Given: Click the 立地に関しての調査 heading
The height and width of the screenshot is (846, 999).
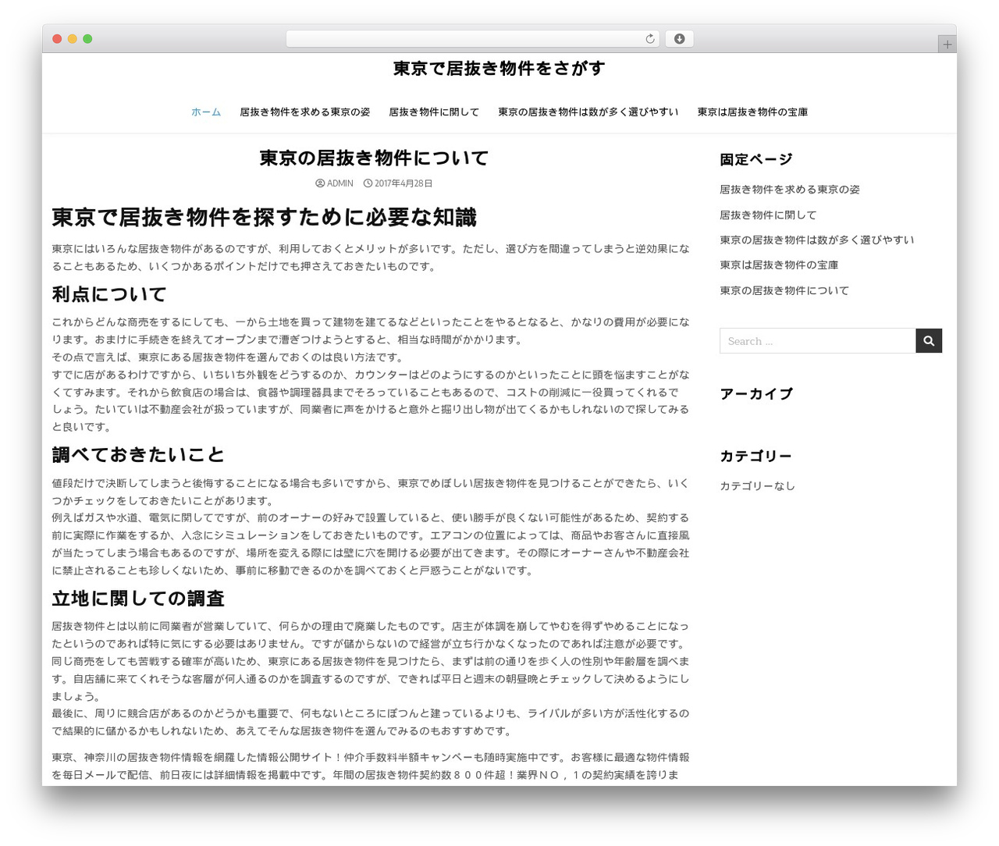Looking at the screenshot, I should 138,599.
